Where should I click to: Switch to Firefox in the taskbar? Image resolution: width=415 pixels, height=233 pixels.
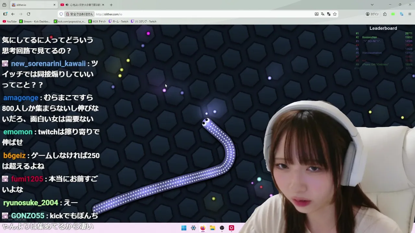click(x=203, y=228)
